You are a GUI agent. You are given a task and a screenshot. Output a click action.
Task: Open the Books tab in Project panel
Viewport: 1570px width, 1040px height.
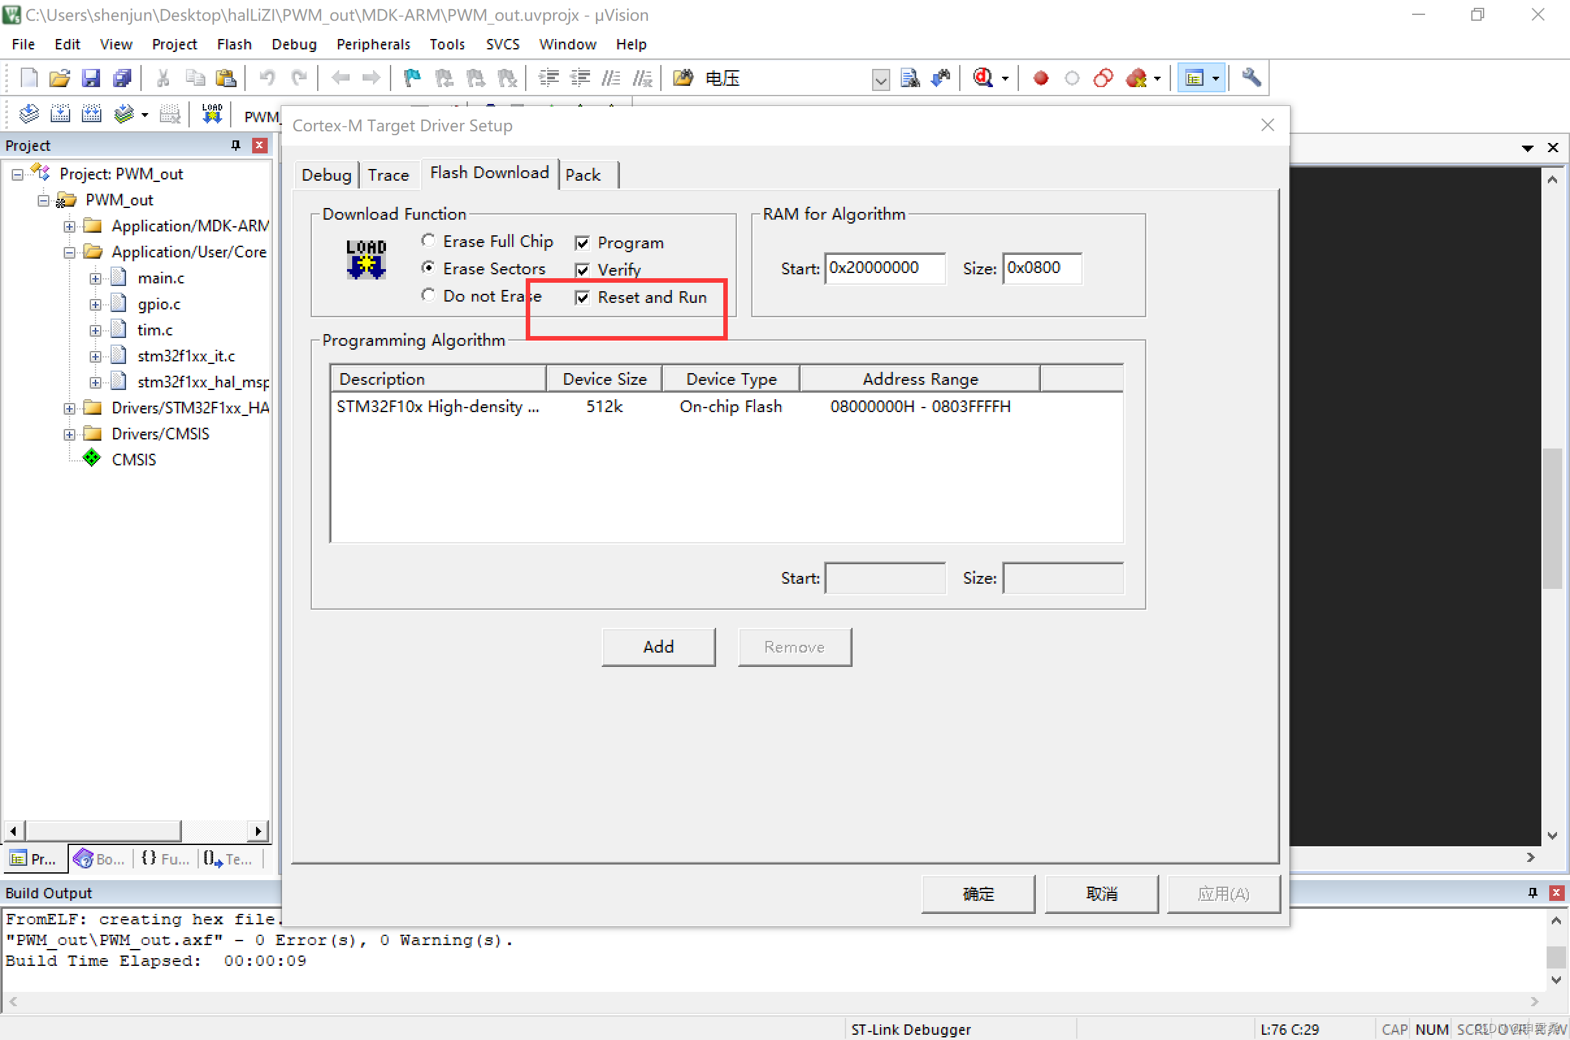[99, 859]
